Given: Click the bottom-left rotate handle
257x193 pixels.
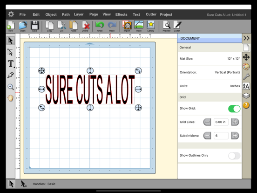Looking at the screenshot, I should click(41, 108).
